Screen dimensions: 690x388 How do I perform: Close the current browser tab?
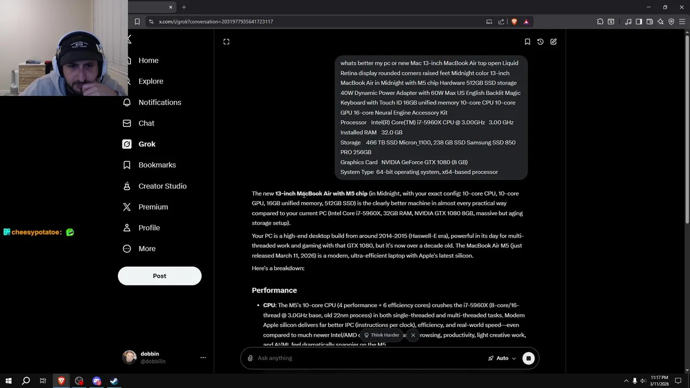[171, 7]
